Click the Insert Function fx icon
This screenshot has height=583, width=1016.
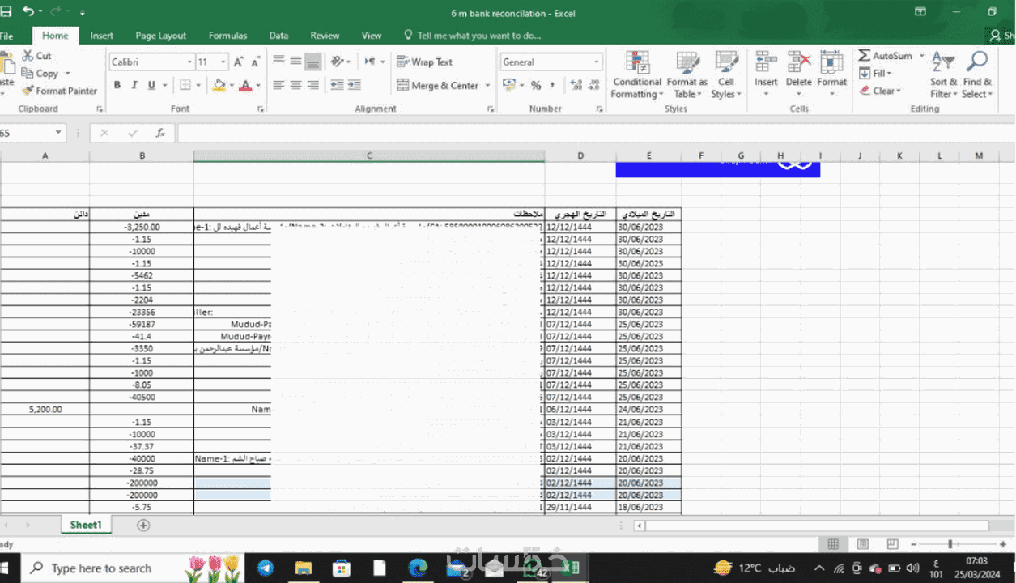pyautogui.click(x=160, y=133)
